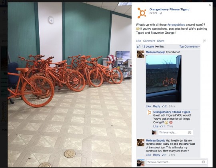Open the #orangebikes hashtag link

pyautogui.click(x=176, y=25)
